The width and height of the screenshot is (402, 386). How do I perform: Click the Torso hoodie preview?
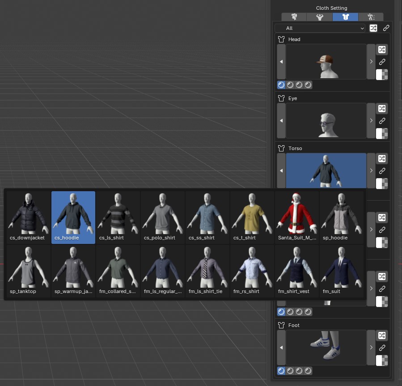(326, 171)
